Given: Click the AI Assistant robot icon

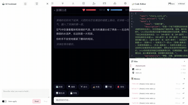Looking at the screenshot, I should (3, 4).
